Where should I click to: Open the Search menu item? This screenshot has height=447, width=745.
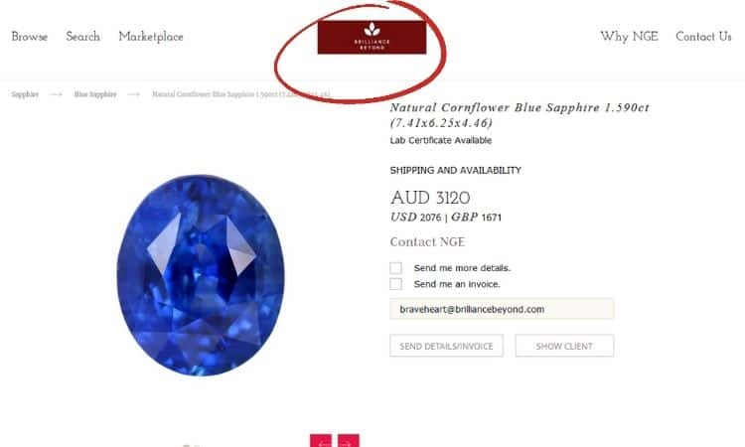point(83,37)
